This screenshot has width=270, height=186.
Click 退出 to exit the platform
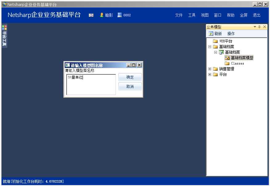256,15
